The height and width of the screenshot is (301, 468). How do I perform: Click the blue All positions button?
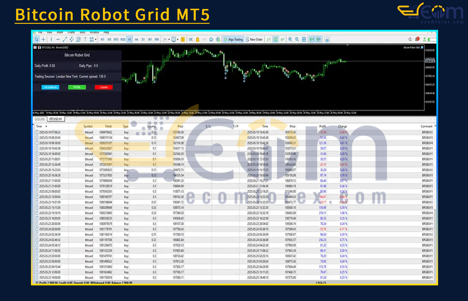(50, 87)
